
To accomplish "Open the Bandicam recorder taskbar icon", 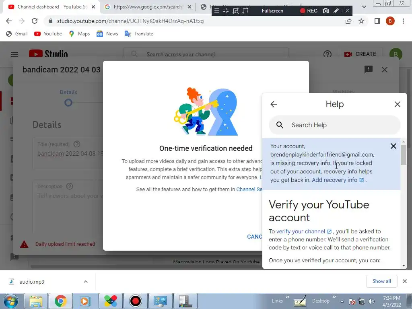I will pos(135,301).
